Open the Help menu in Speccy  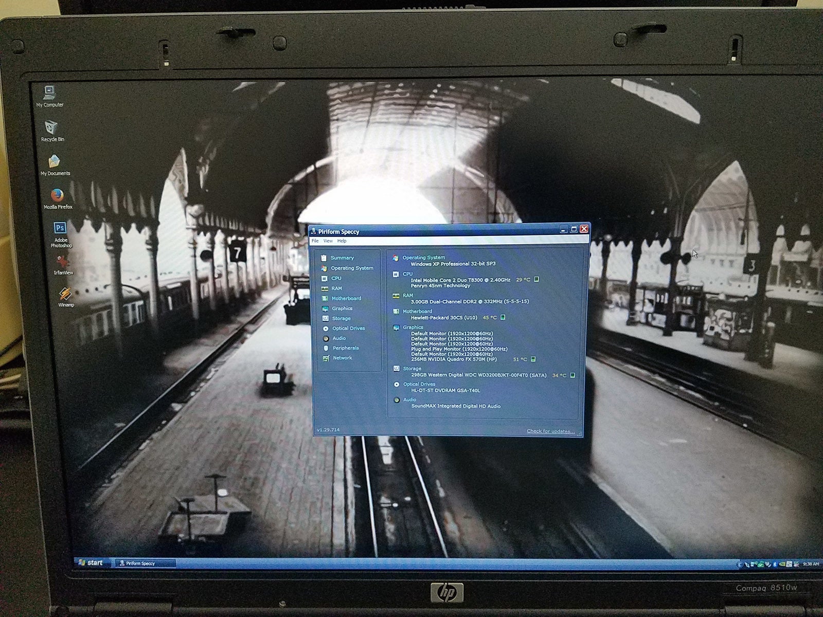342,241
